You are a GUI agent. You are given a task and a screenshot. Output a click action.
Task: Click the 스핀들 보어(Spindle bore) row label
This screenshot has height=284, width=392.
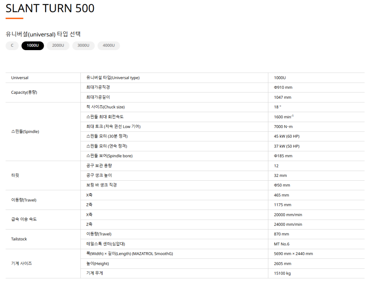point(109,156)
